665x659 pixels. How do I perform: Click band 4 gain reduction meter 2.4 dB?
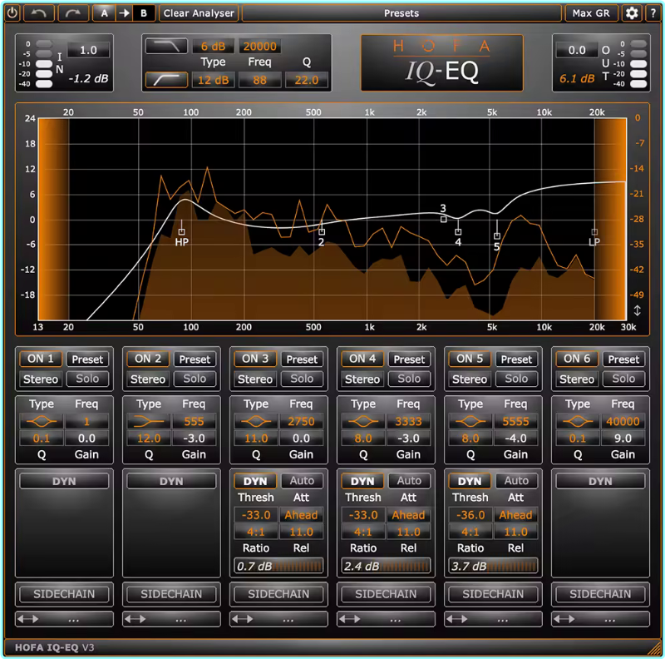[386, 566]
